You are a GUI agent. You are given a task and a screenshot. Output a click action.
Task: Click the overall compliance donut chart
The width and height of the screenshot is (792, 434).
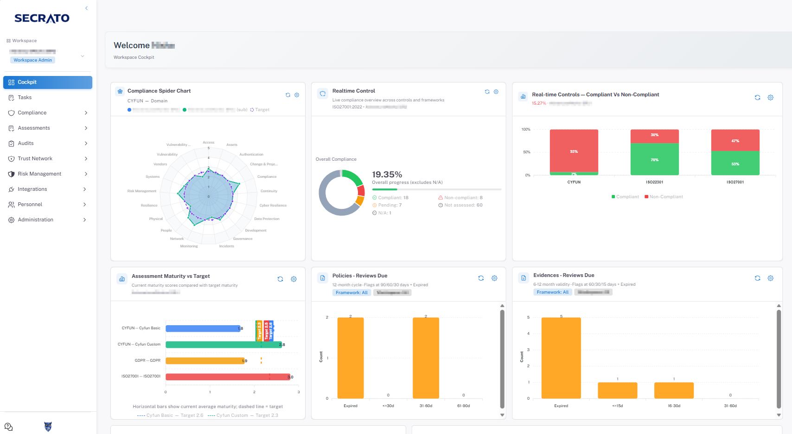tap(342, 193)
